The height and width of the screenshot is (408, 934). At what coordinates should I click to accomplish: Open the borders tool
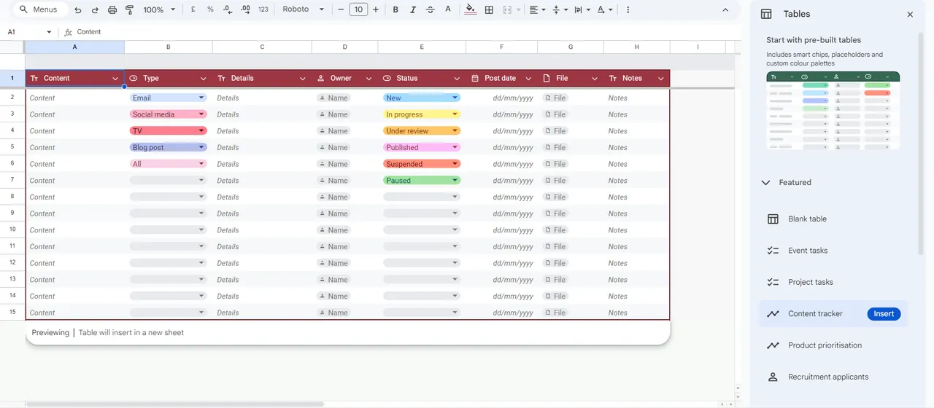pos(489,10)
